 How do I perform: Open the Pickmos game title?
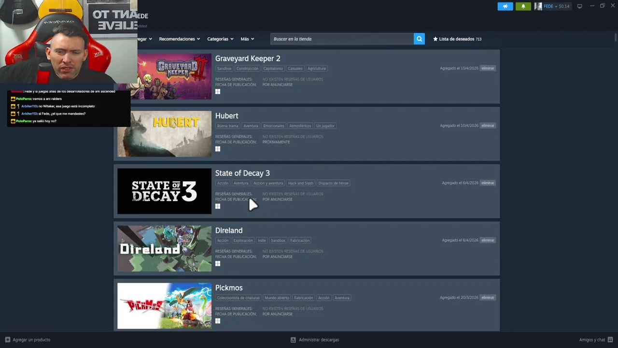coord(229,288)
